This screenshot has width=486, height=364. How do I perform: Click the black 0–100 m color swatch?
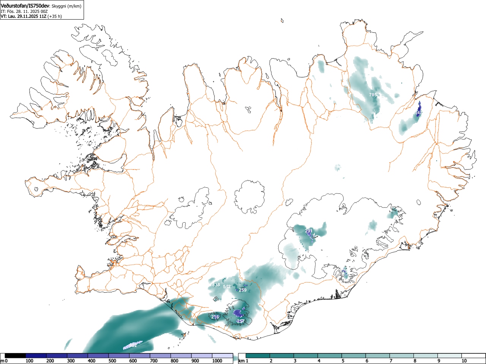pyautogui.click(x=16, y=356)
